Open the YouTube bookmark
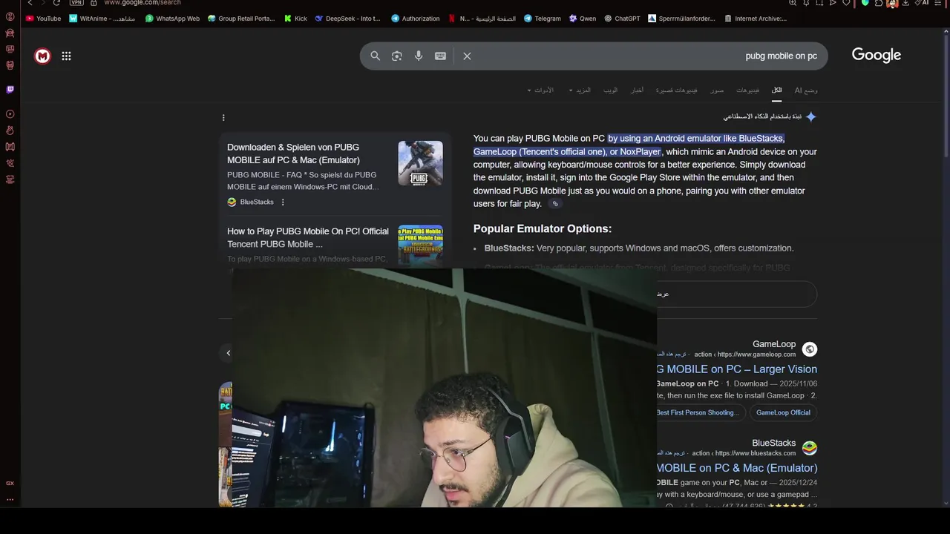The width and height of the screenshot is (950, 534). click(x=44, y=19)
